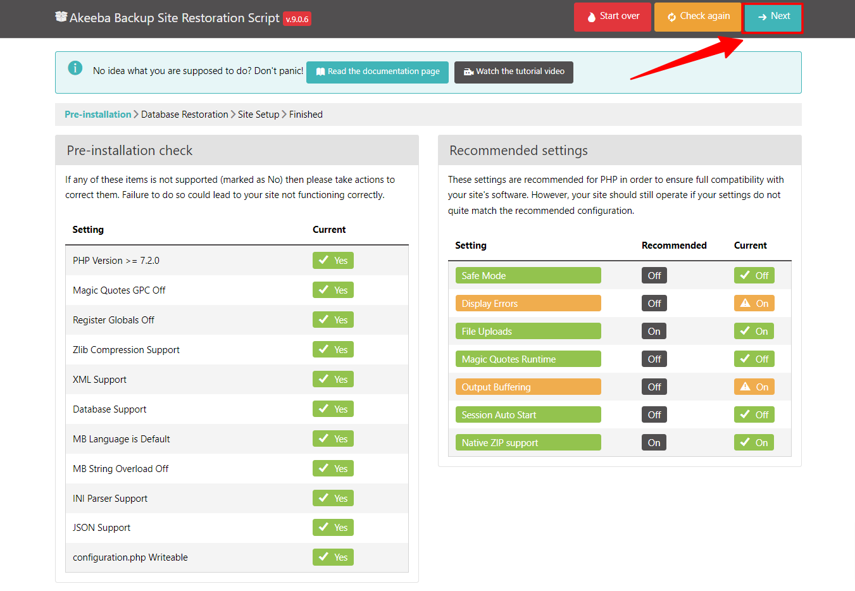Click recommended On badge for File Uploads
This screenshot has width=855, height=591.
pyautogui.click(x=654, y=331)
